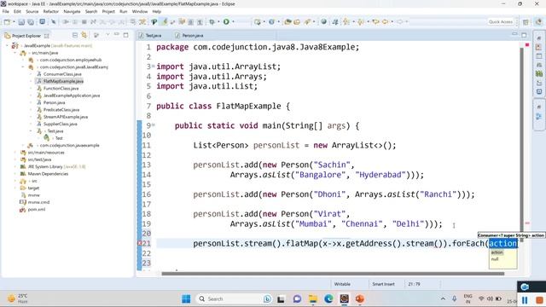Click the error marker on line 21

(x=139, y=243)
